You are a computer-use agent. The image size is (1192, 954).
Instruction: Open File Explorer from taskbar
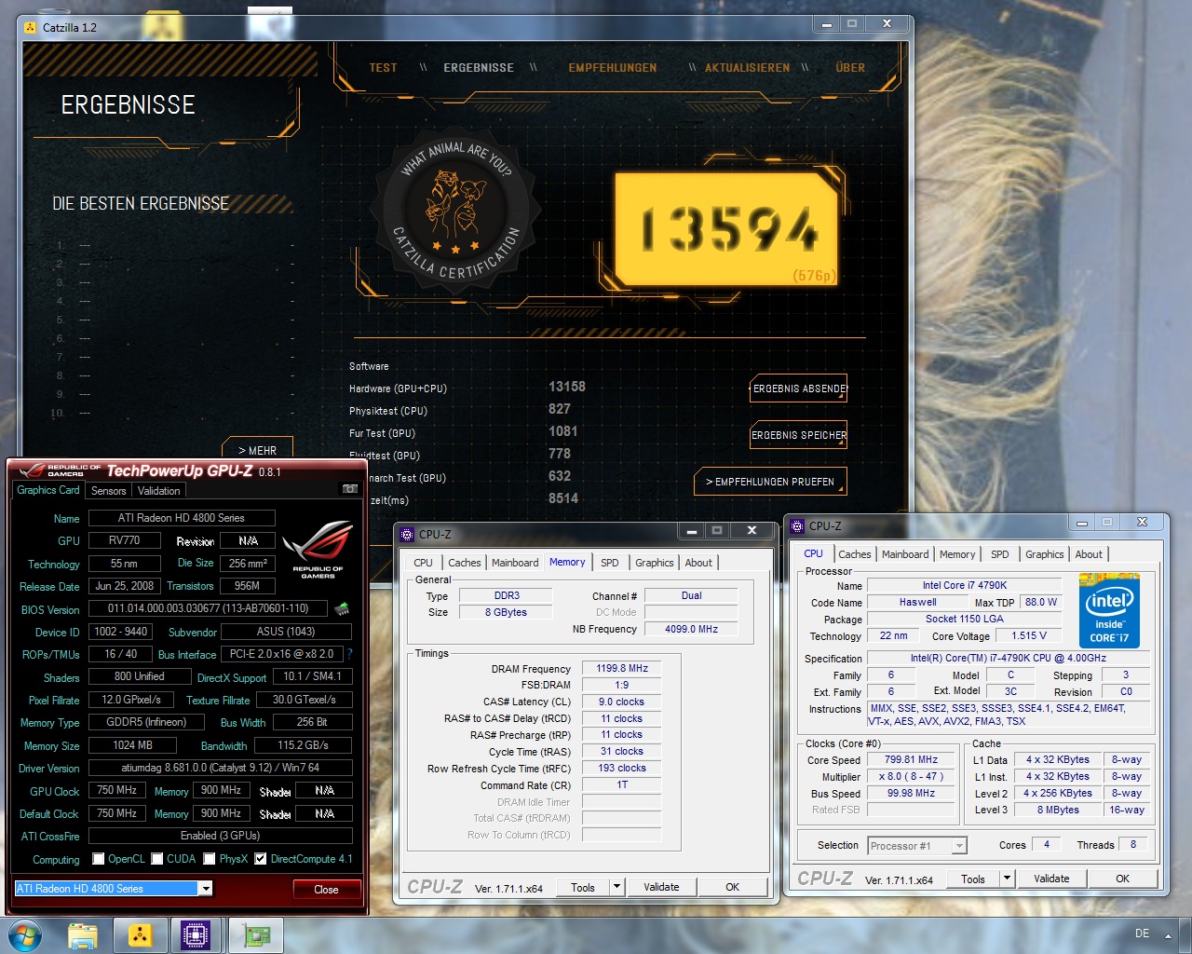point(83,935)
